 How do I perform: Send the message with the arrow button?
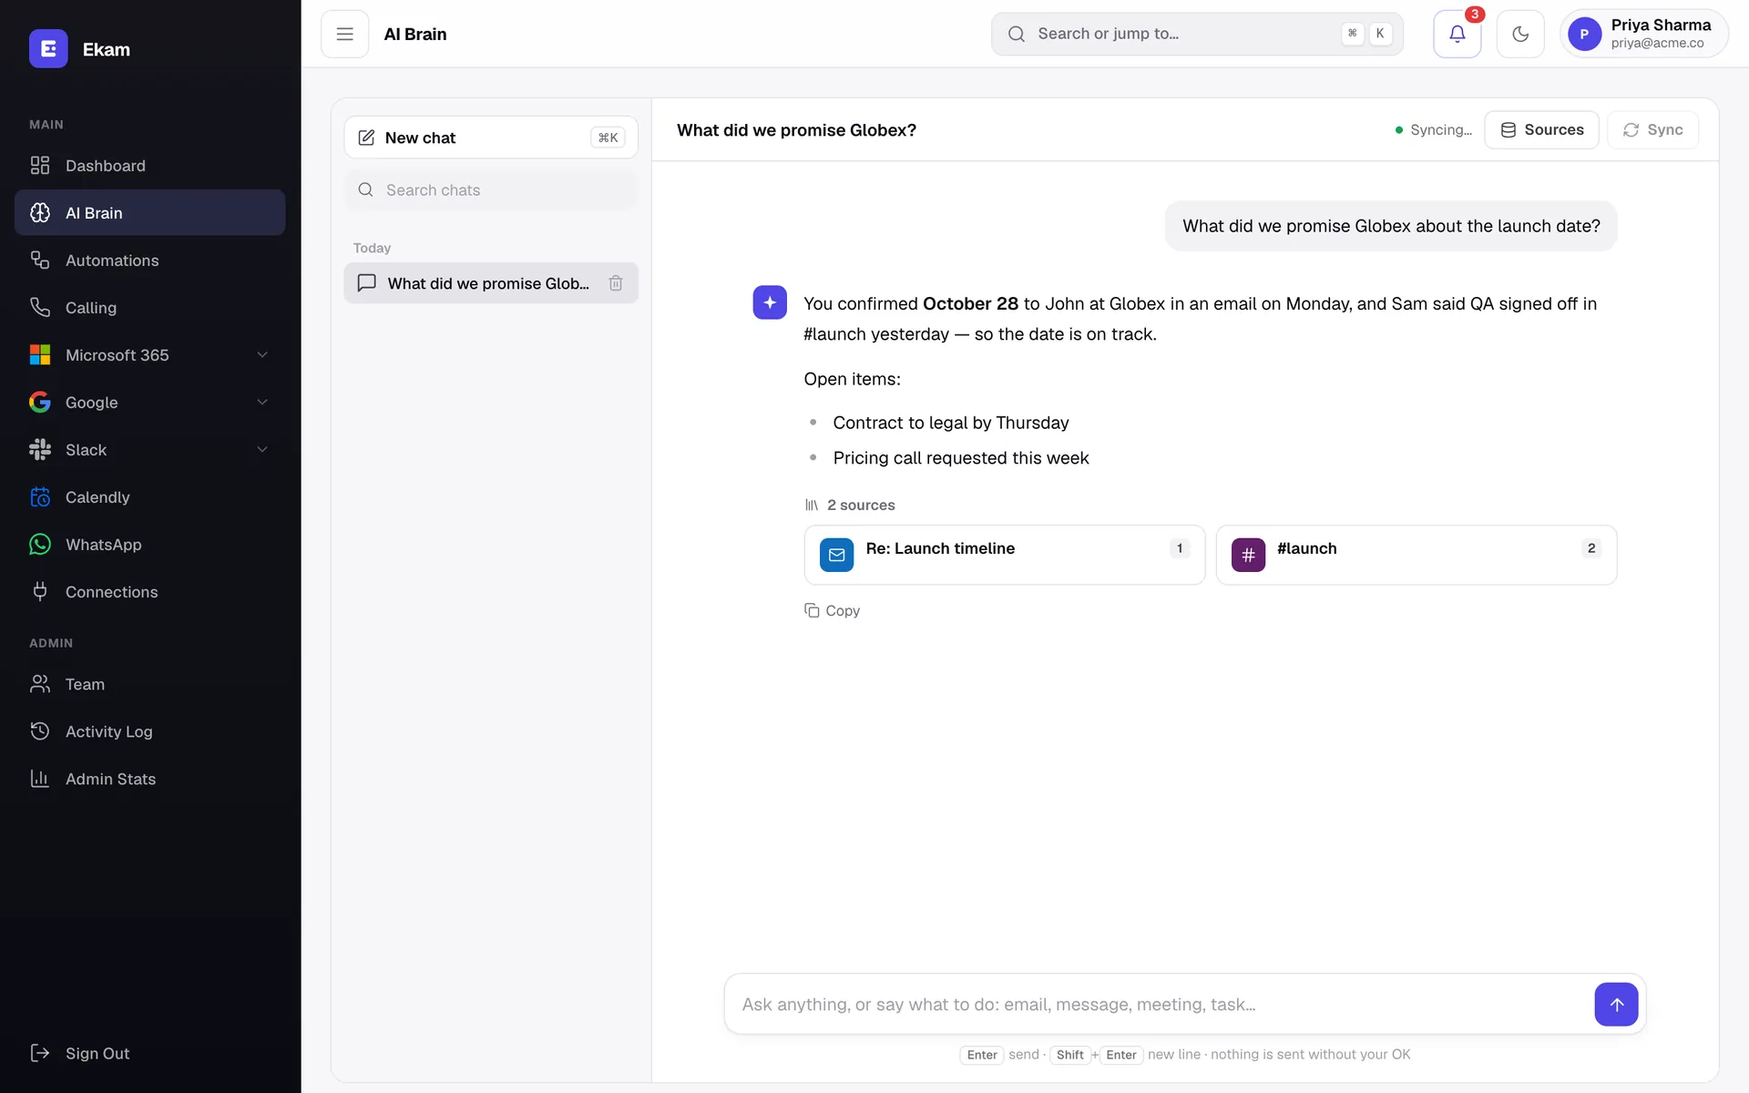(x=1616, y=1004)
